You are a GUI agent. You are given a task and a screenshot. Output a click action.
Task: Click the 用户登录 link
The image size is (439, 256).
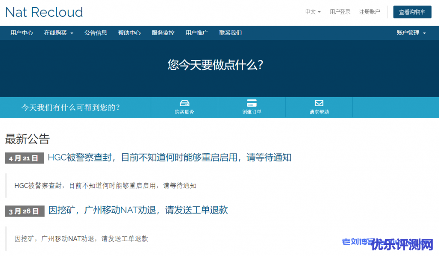coord(340,12)
